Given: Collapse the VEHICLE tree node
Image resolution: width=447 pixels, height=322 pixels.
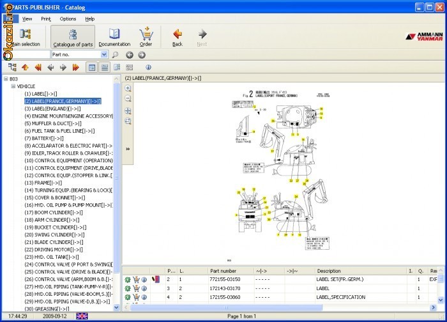Looking at the screenshot, I should coord(13,86).
